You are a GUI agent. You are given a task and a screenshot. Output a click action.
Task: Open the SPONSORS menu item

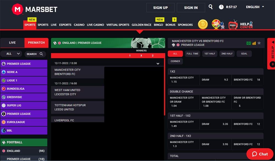pyautogui.click(x=185, y=25)
